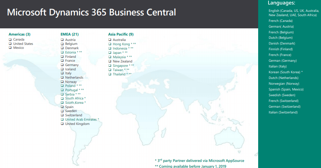The image size is (321, 168).
Task: Click the 'Dutch (Belgium)' language
Action: pyautogui.click(x=280, y=38)
